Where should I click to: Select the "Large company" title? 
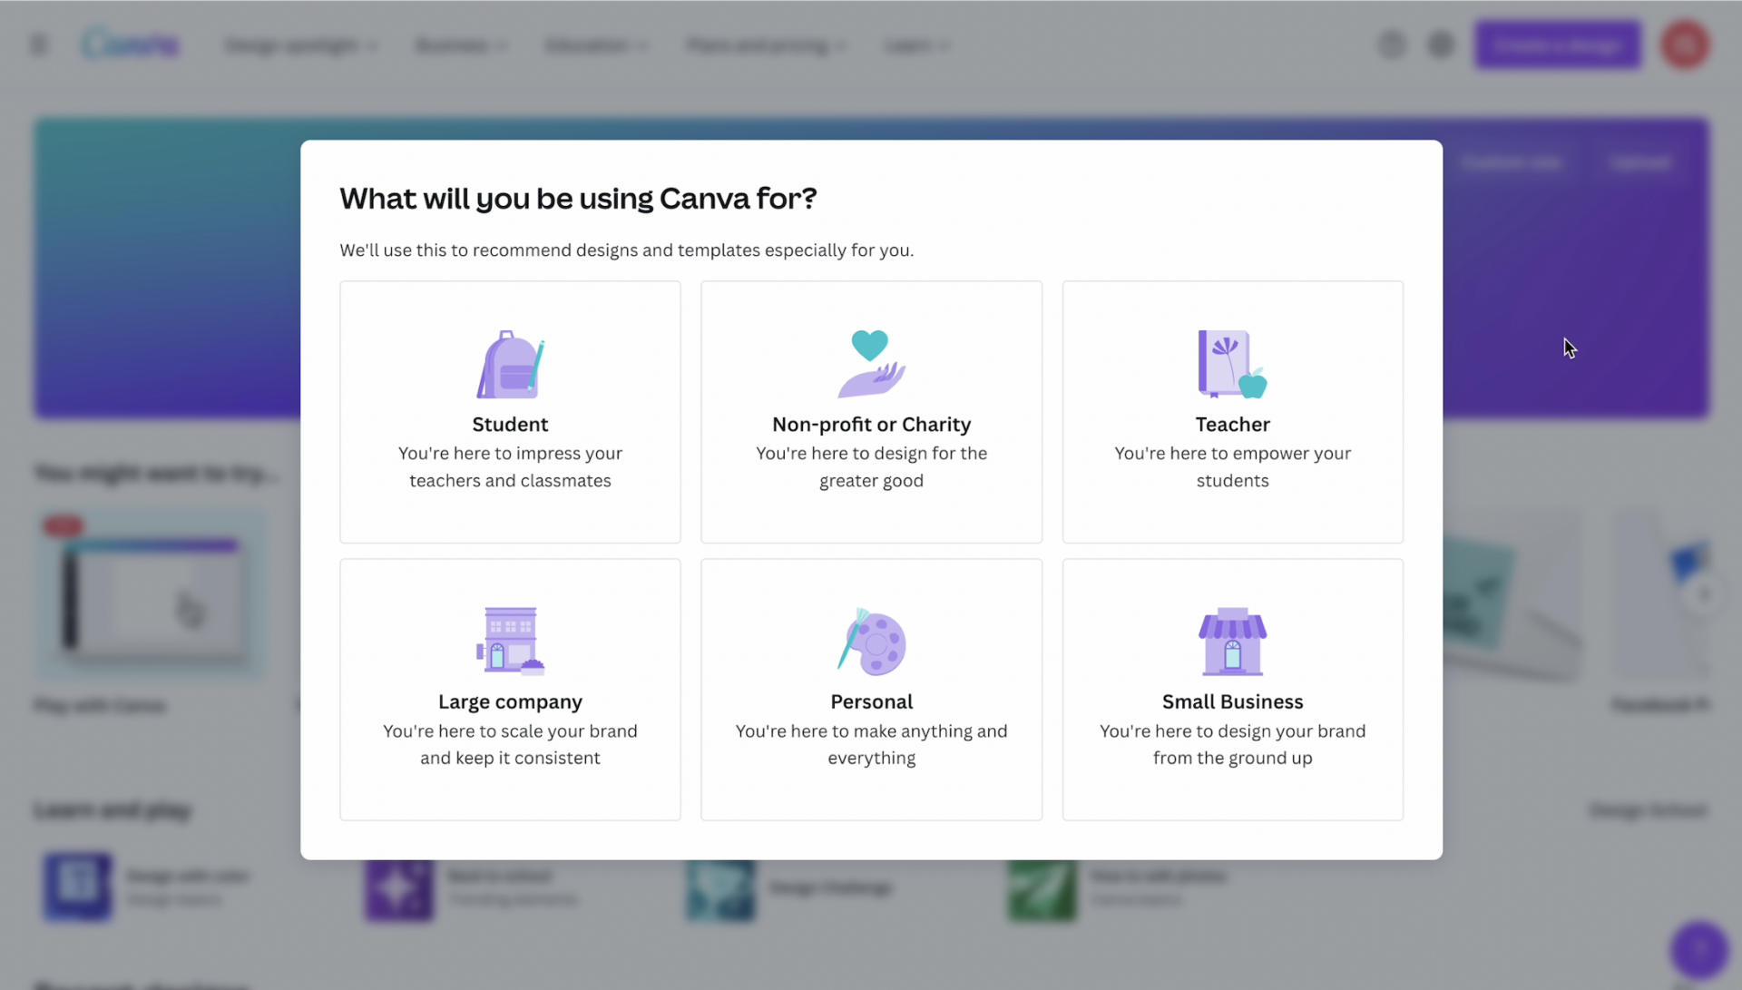click(510, 701)
